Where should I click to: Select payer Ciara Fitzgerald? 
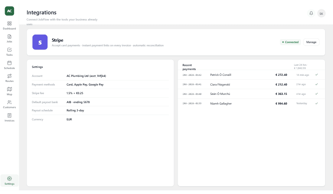220,84
